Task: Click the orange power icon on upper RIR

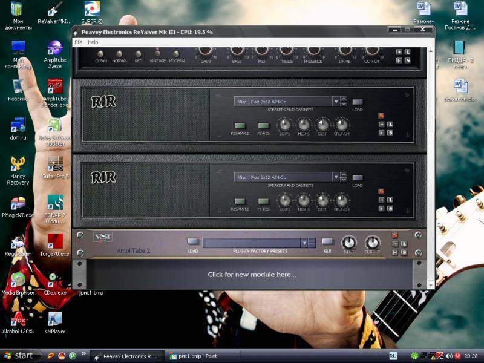Action: (381, 116)
